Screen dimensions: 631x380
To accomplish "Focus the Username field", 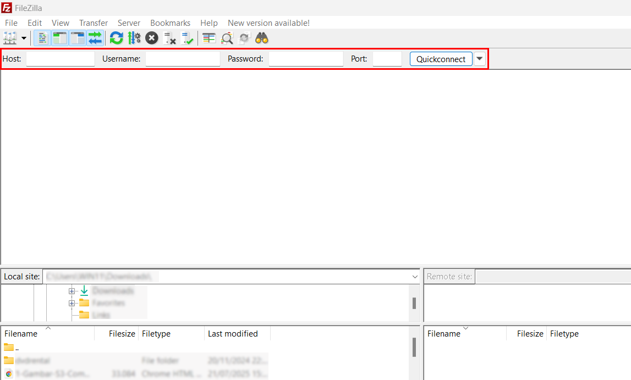I will (183, 59).
